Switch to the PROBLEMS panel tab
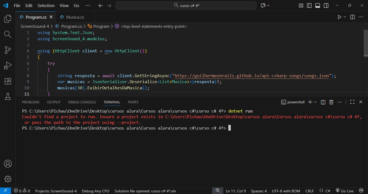 tap(30, 102)
